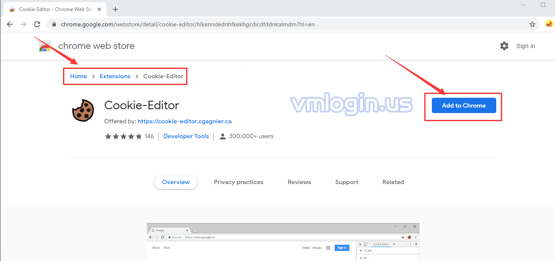Screen dimensions: 555x261
Task: Open Extensions breadcrumb link
Action: 115,76
